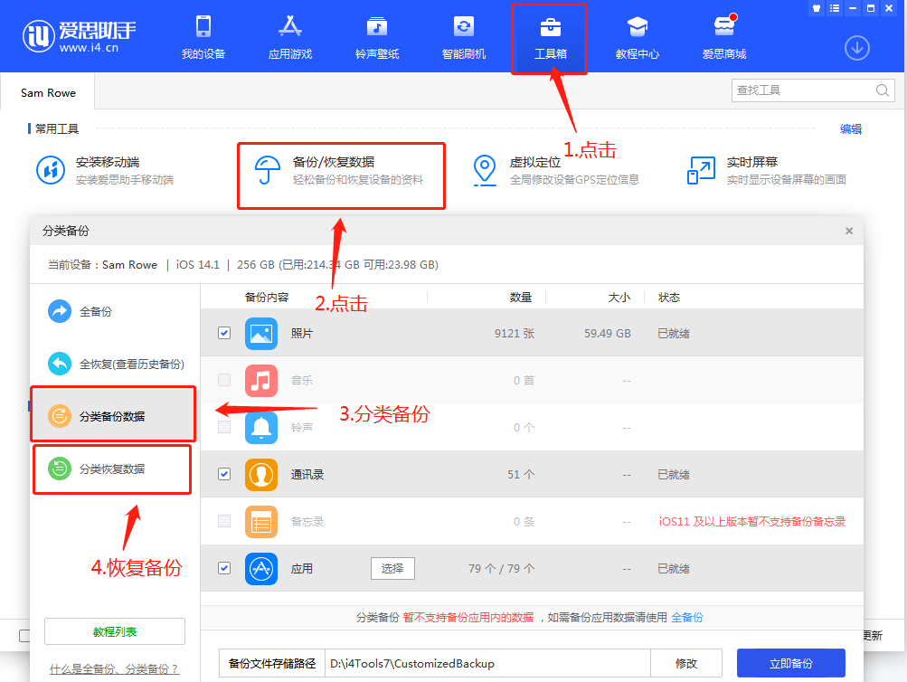Click the 全备份 link in the notice

[686, 616]
